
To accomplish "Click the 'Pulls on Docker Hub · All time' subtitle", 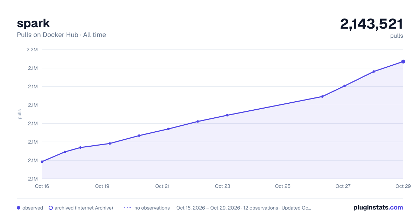I will (61, 35).
